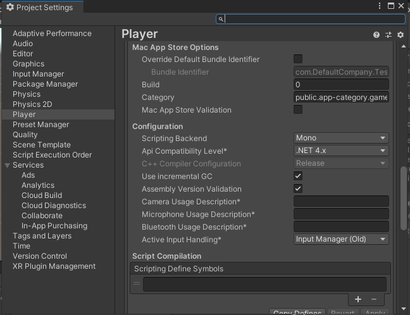The height and width of the screenshot is (315, 410).
Task: Collapse the Services tree group
Action: click(8, 165)
